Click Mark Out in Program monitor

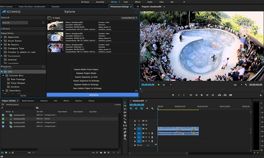click(x=184, y=95)
